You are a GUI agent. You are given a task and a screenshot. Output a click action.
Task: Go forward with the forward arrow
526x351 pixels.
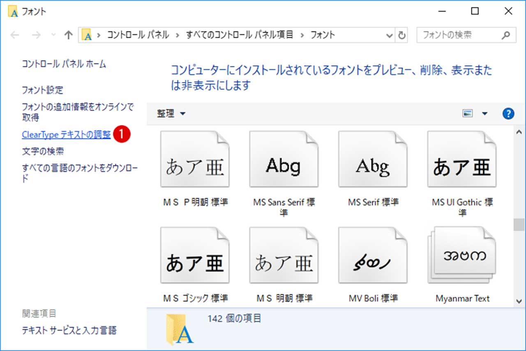coord(36,35)
